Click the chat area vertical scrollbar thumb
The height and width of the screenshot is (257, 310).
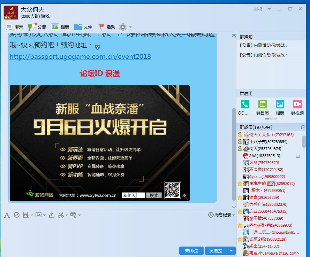point(234,154)
